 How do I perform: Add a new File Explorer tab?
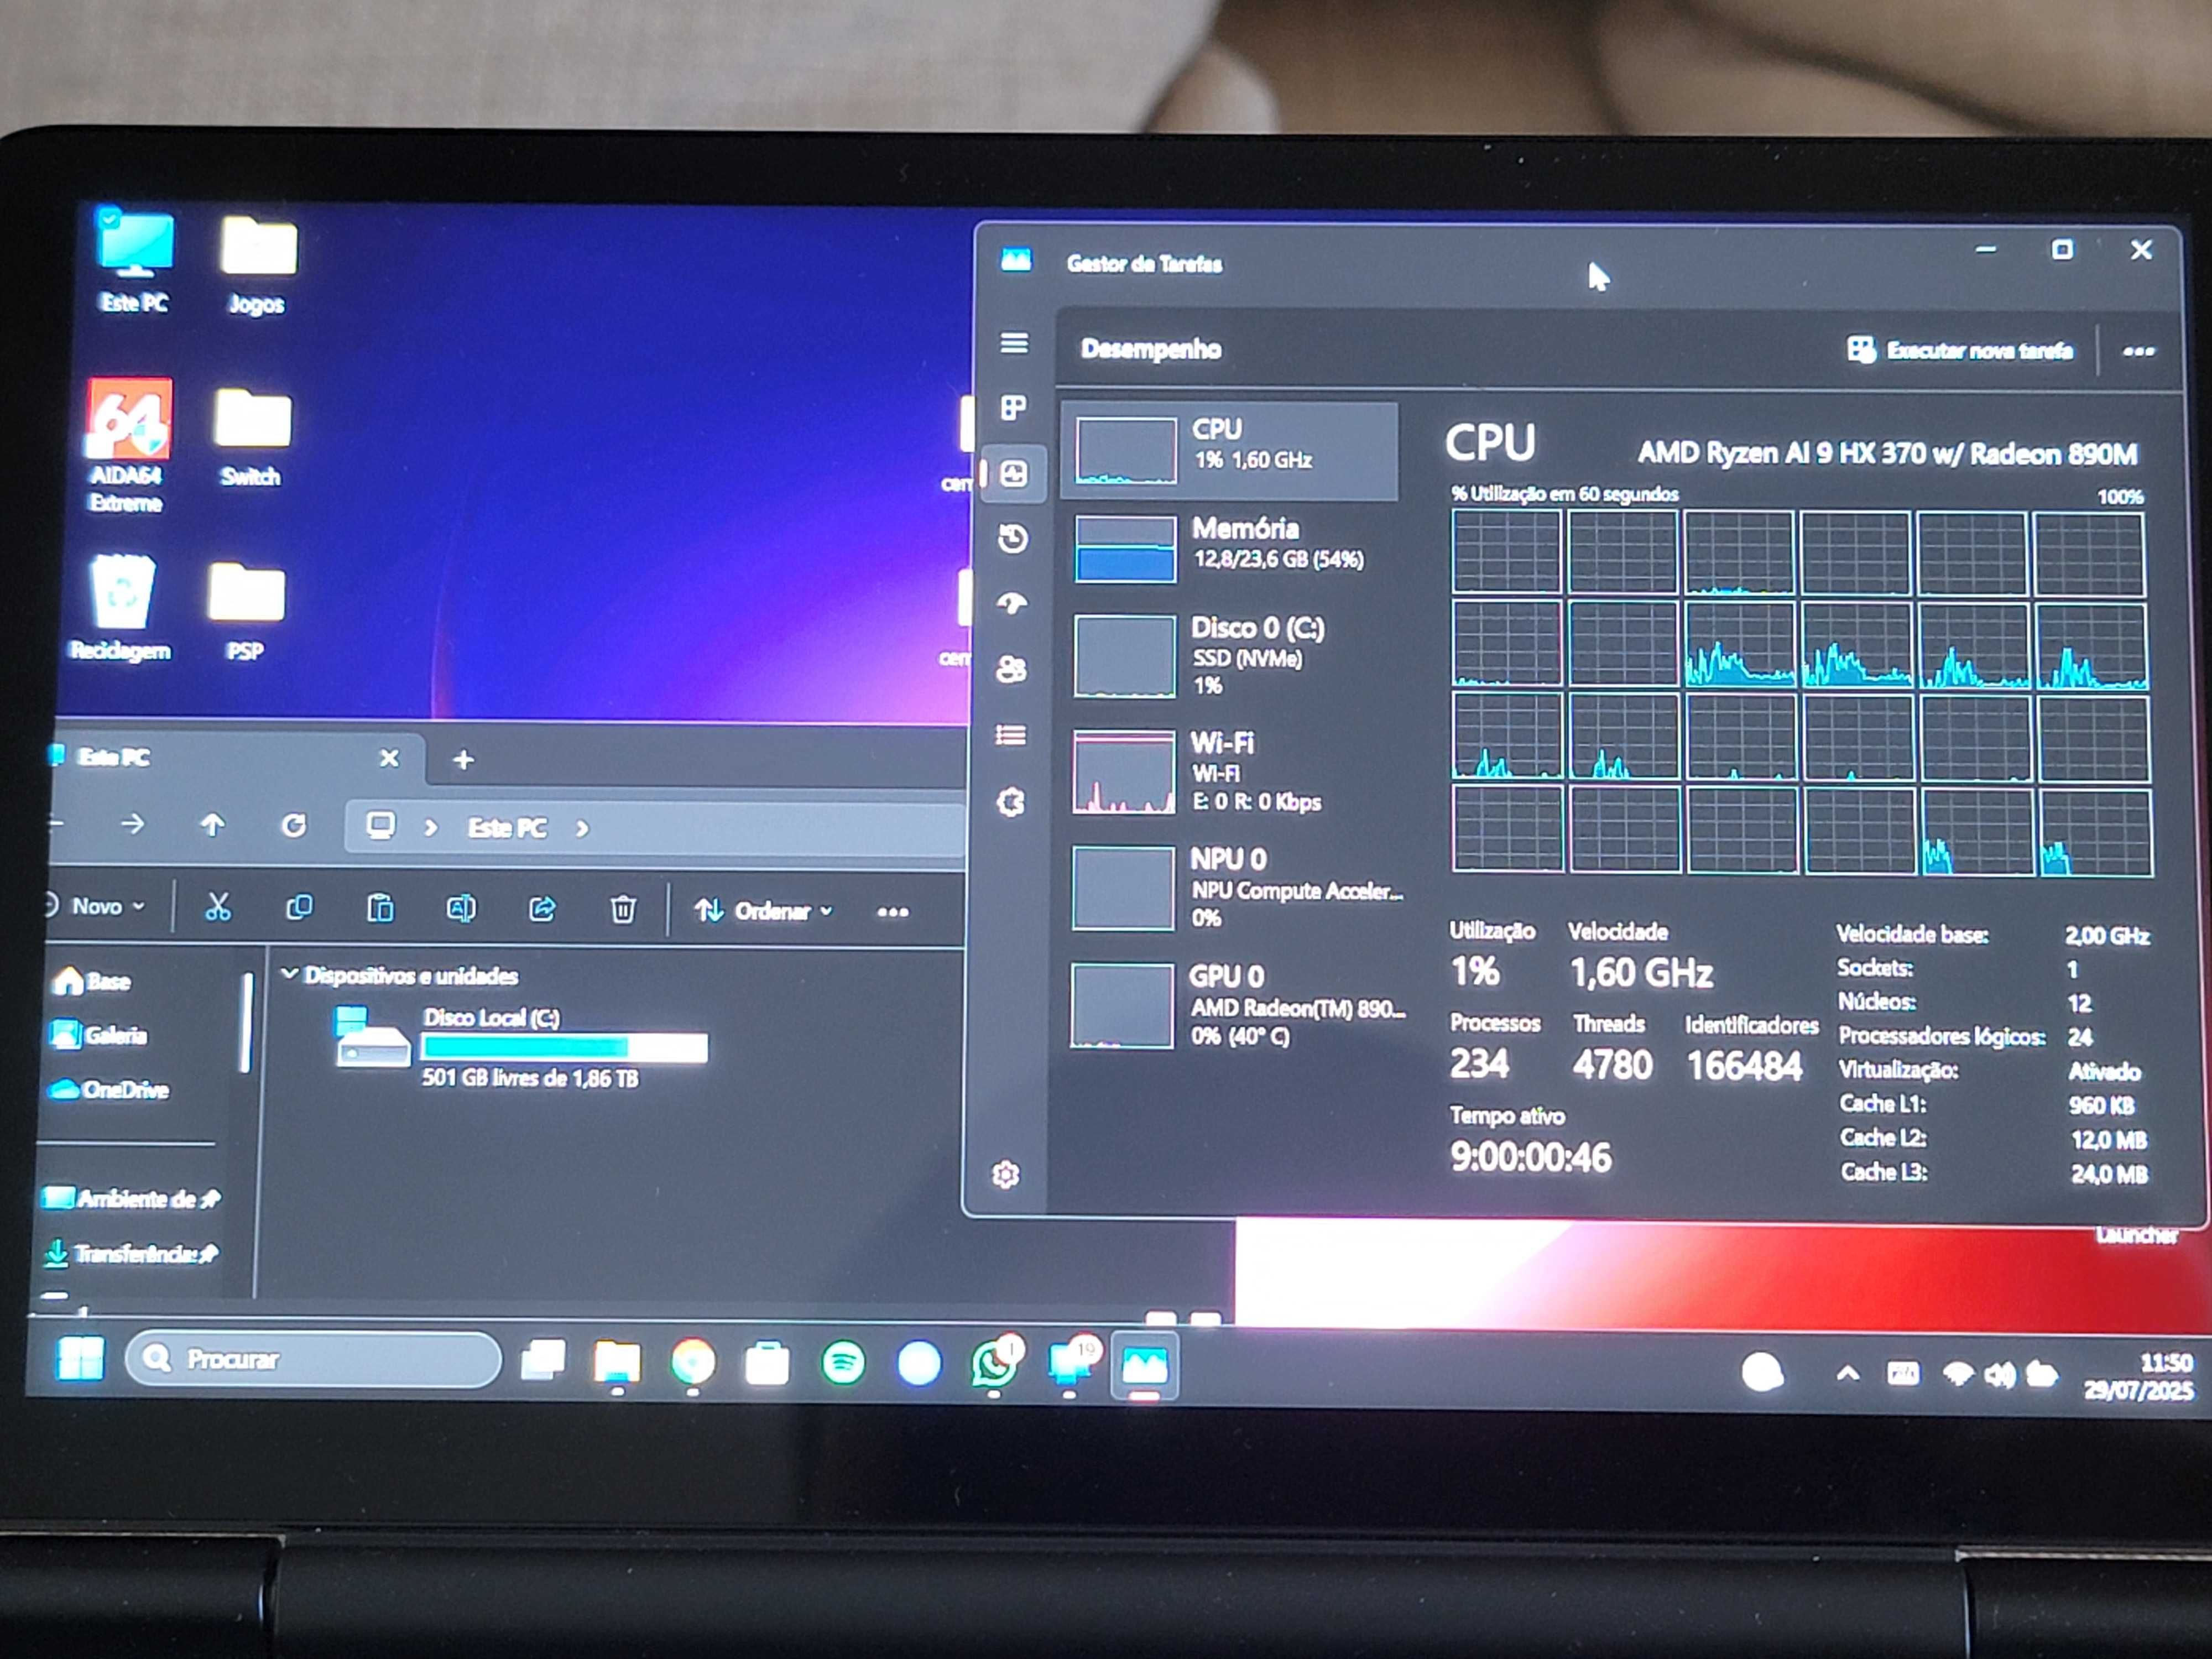click(463, 760)
